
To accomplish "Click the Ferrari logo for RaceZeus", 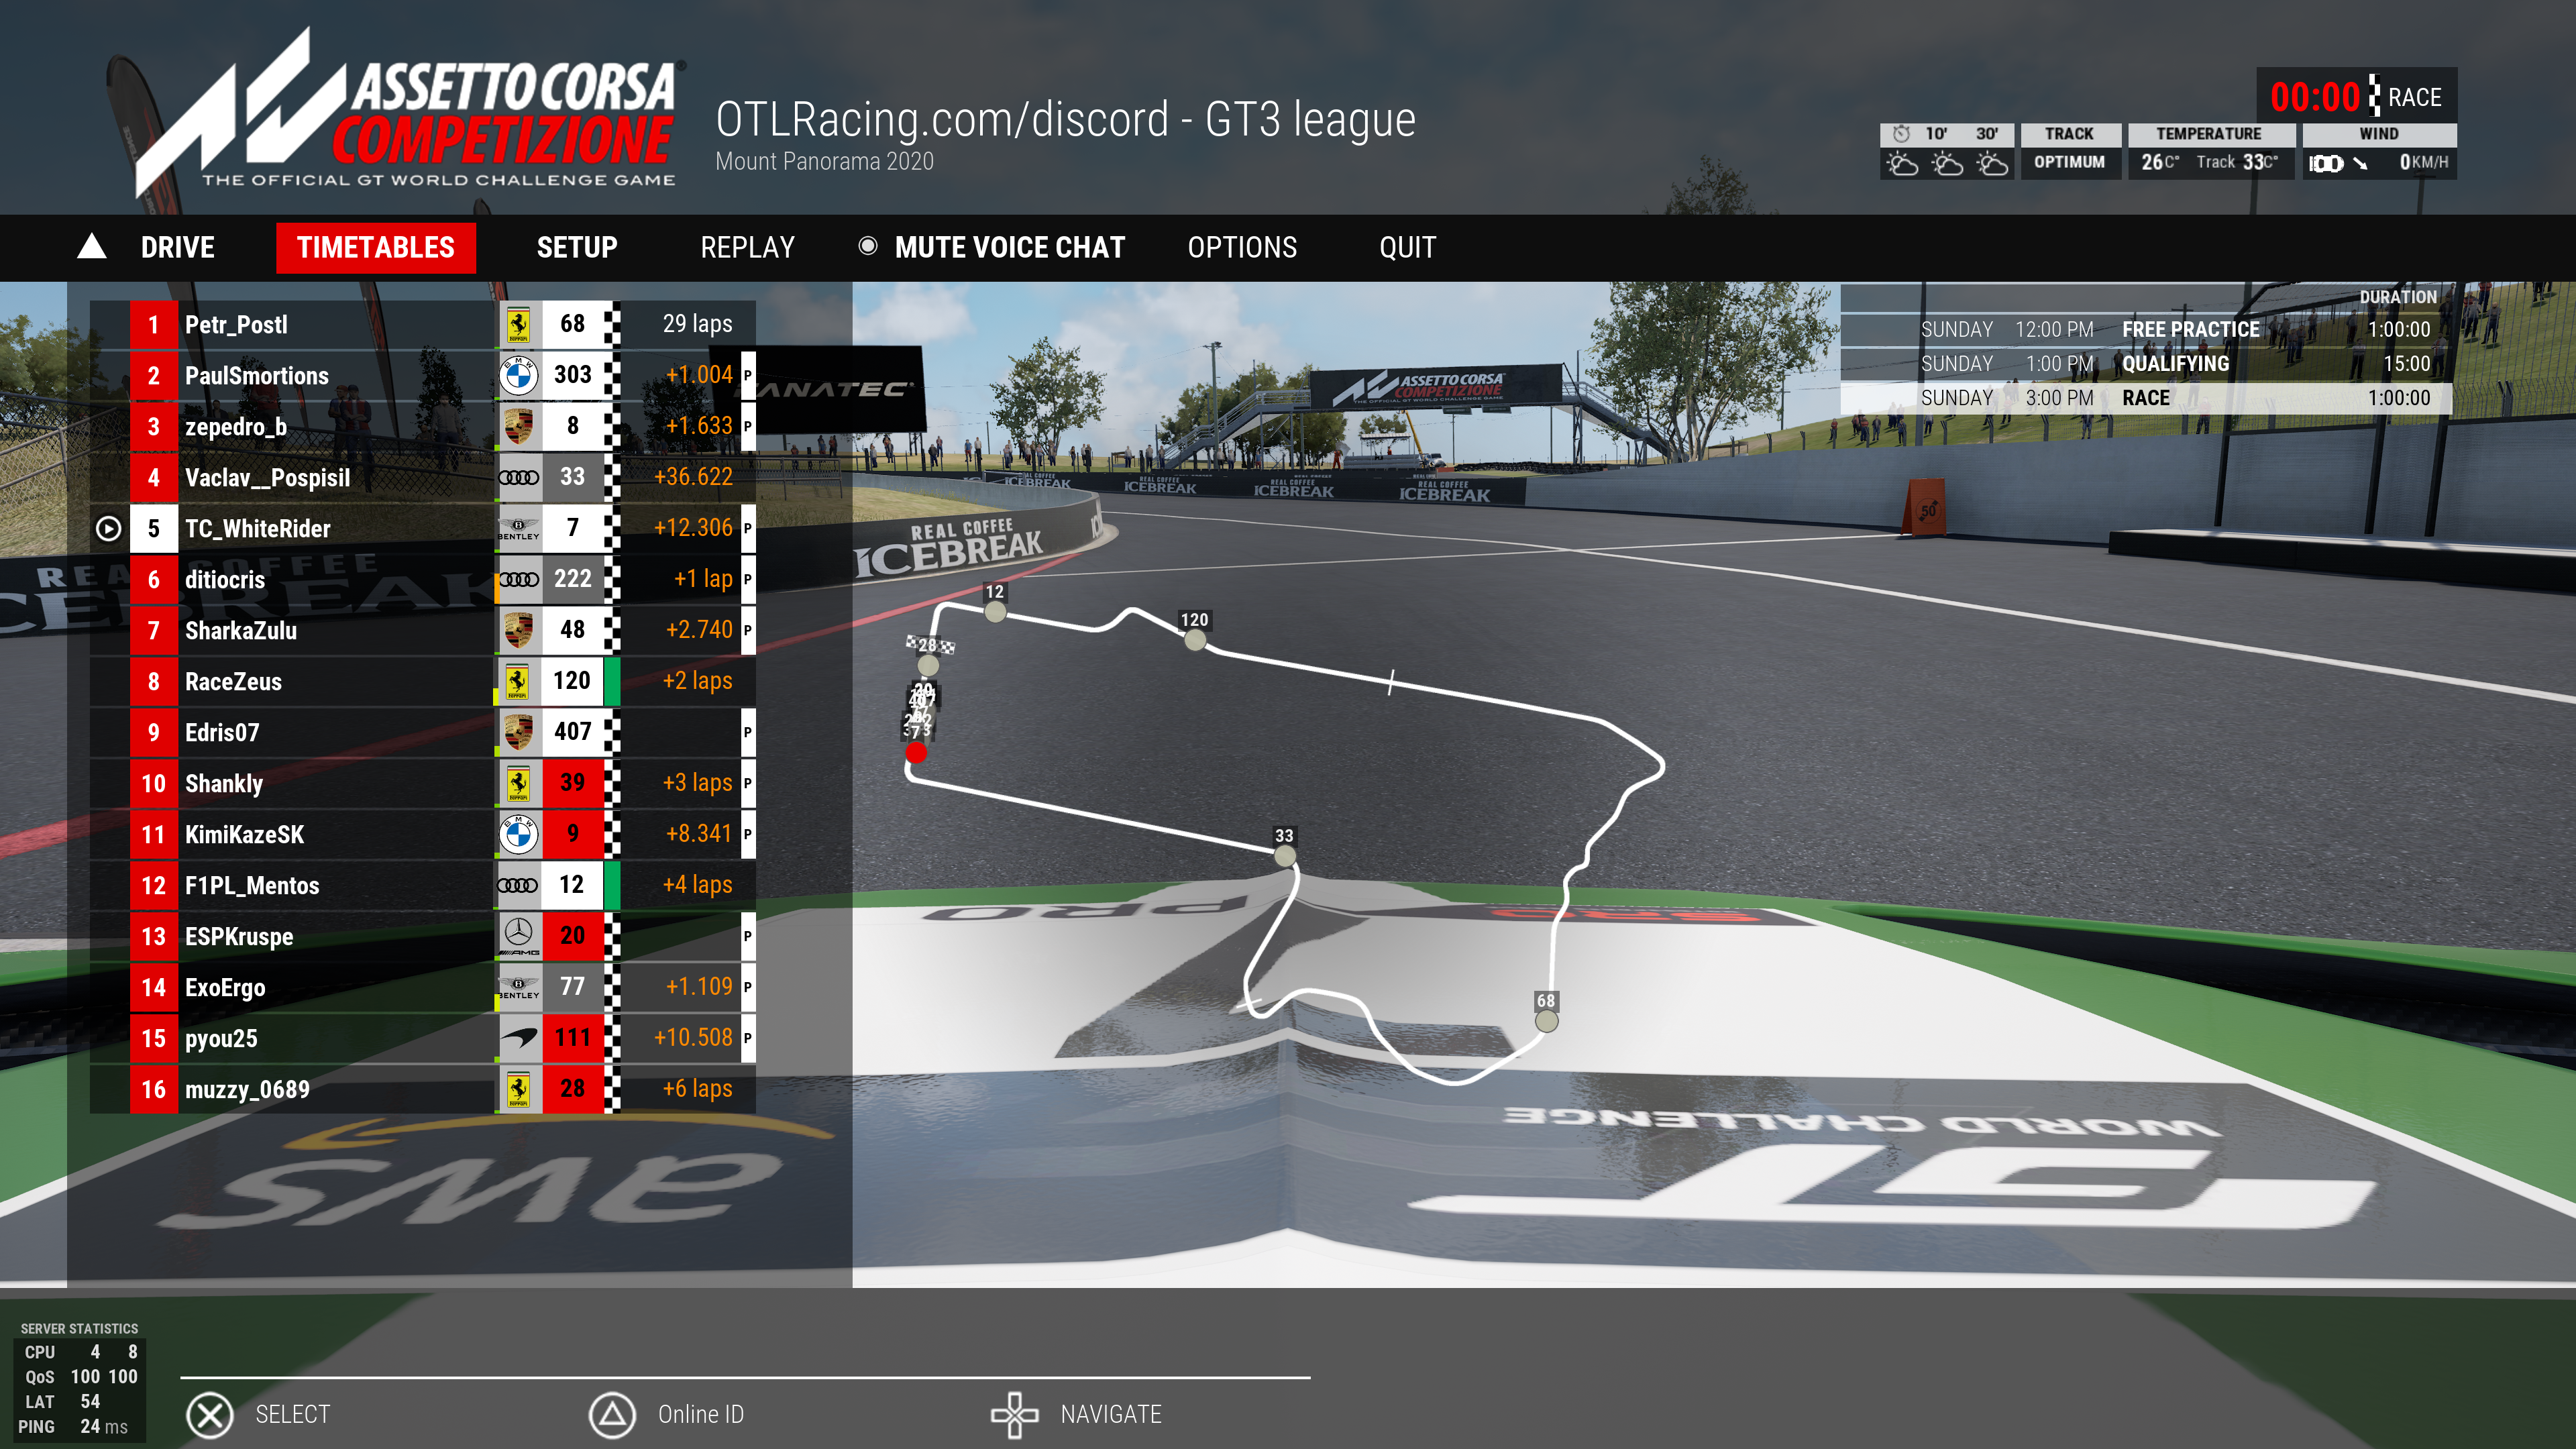I will 518,681.
